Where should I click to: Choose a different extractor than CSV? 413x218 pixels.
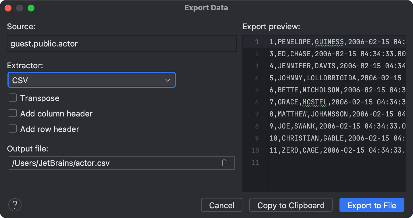[x=91, y=80]
